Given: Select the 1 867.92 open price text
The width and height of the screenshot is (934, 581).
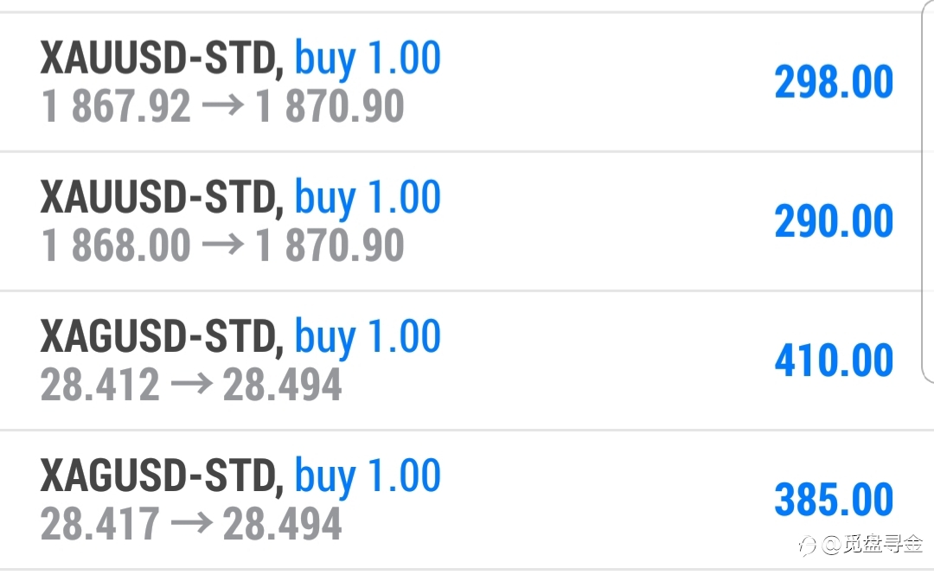Looking at the screenshot, I should click(116, 106).
